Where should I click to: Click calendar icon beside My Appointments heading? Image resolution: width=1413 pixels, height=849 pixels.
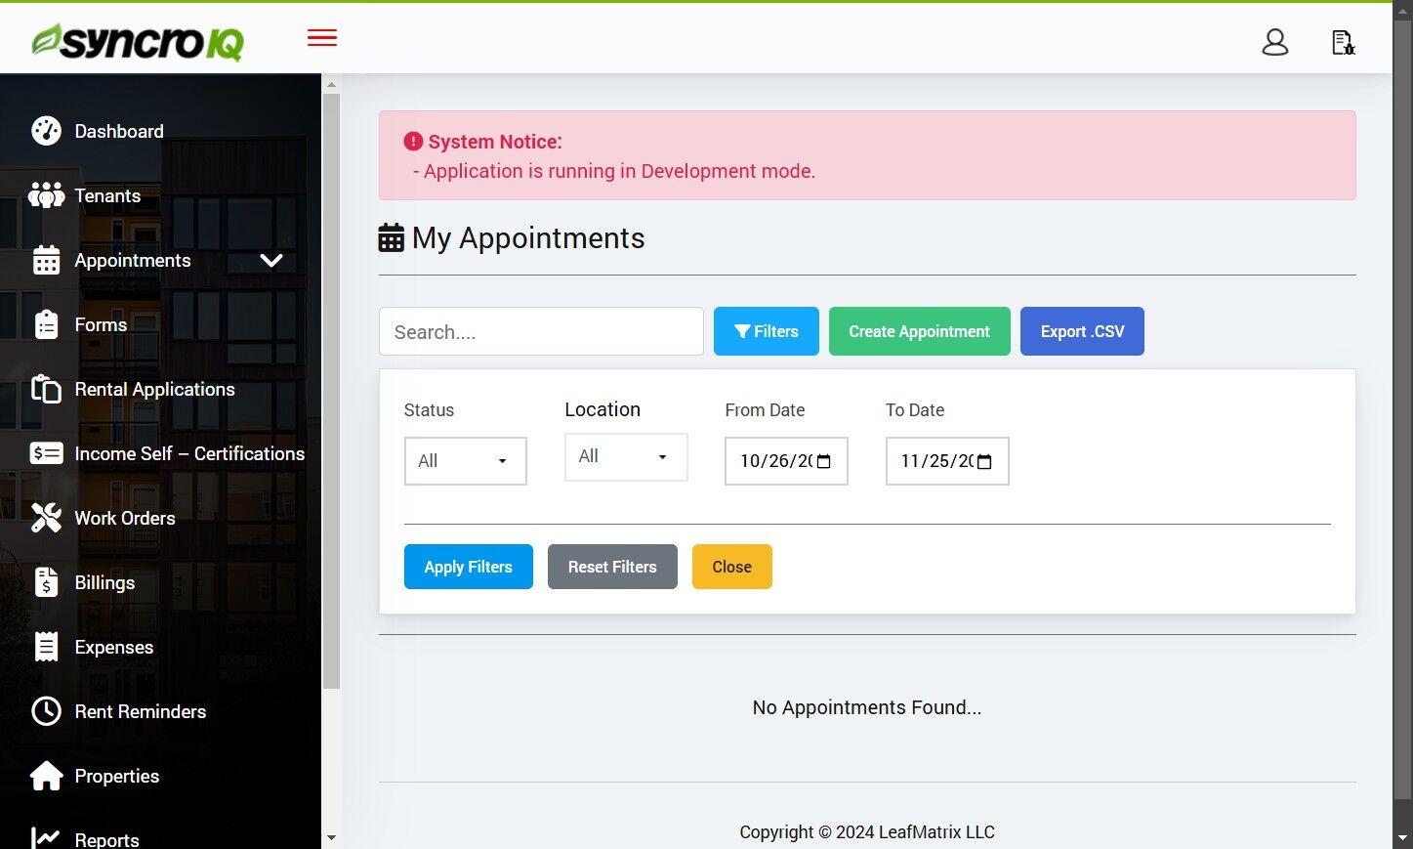tap(391, 238)
